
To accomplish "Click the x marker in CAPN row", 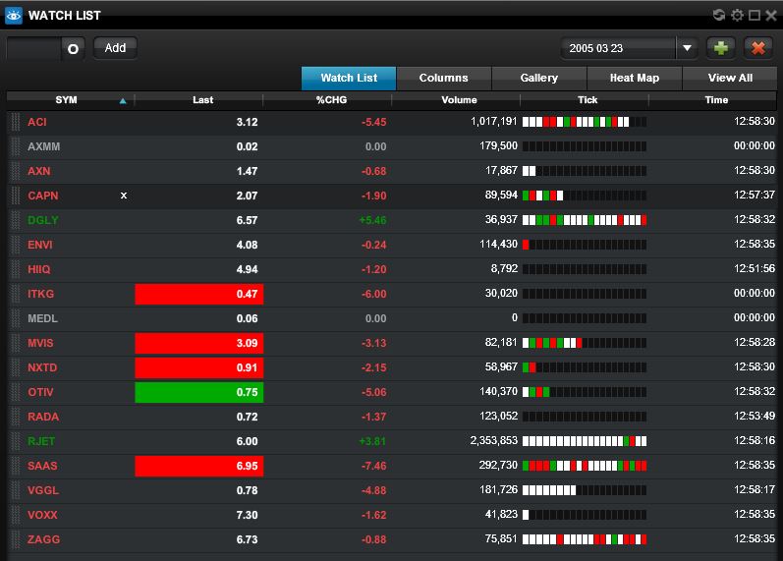I will coord(124,196).
